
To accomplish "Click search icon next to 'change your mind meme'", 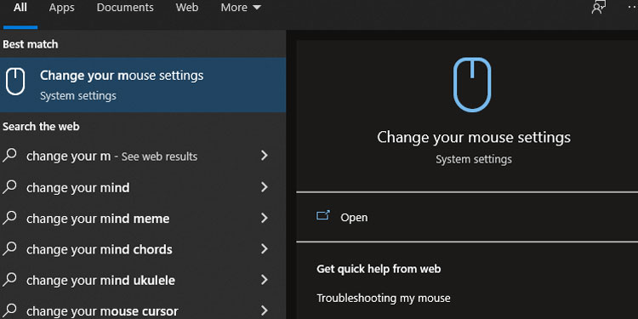I will [9, 218].
